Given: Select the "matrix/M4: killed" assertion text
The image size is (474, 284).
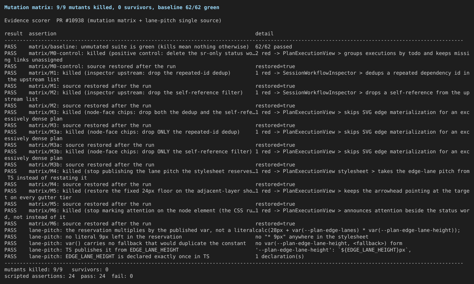Looking at the screenshot, I should (x=142, y=171).
